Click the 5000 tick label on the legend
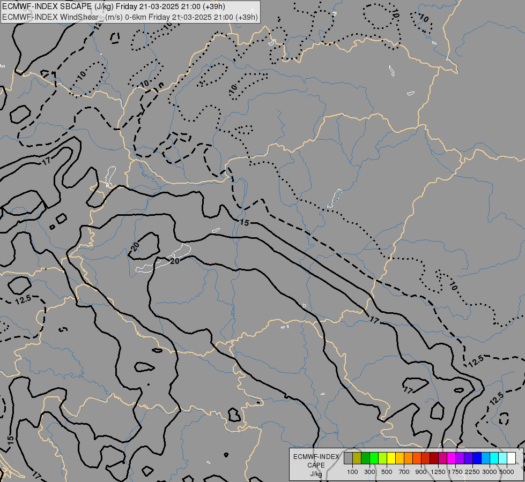Screen dimensions: 525x482 point(507,472)
